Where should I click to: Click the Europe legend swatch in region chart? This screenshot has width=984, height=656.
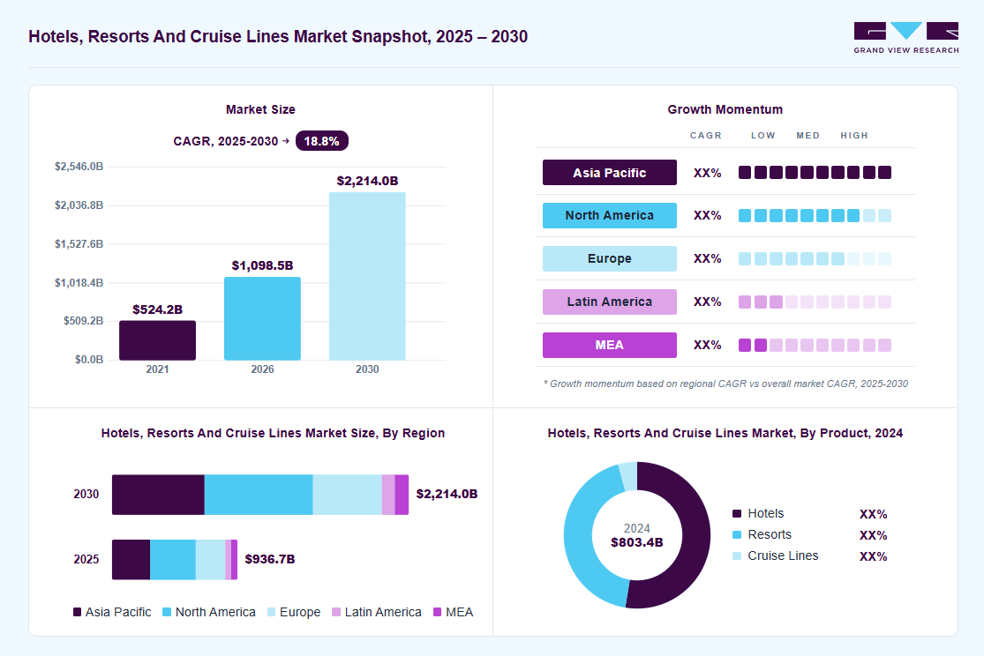271,612
